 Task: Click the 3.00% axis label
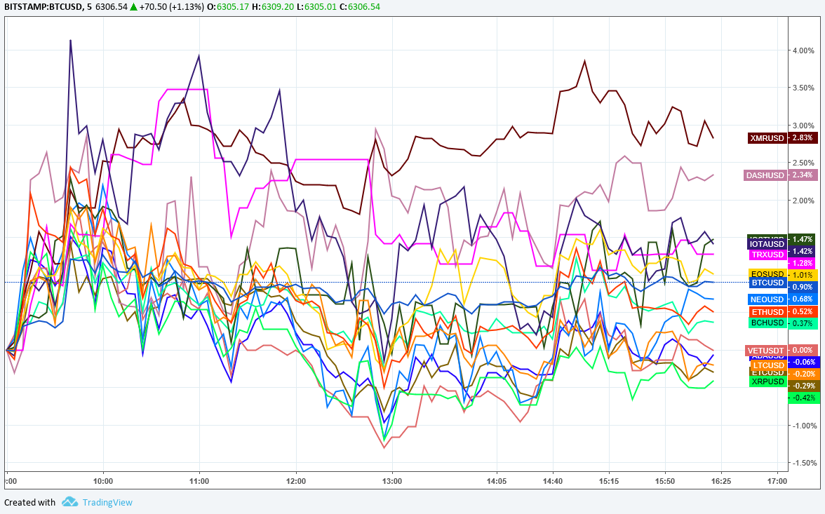[803, 126]
